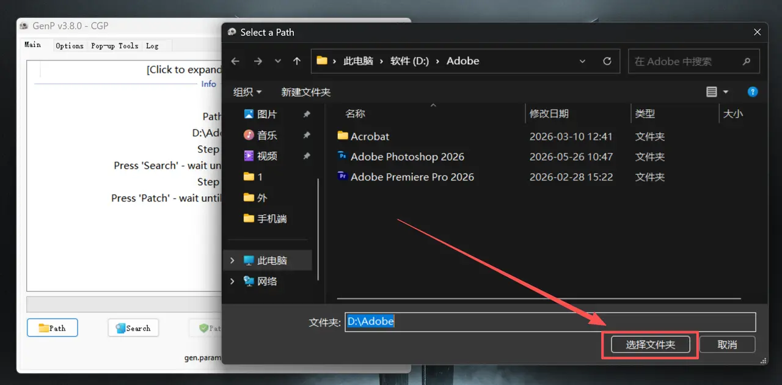
Task: Click the 图片 pictures icon
Action: click(249, 114)
